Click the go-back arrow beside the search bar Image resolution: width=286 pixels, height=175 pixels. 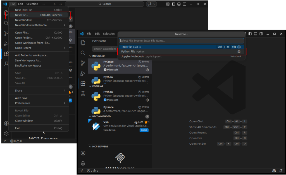pos(55,4)
